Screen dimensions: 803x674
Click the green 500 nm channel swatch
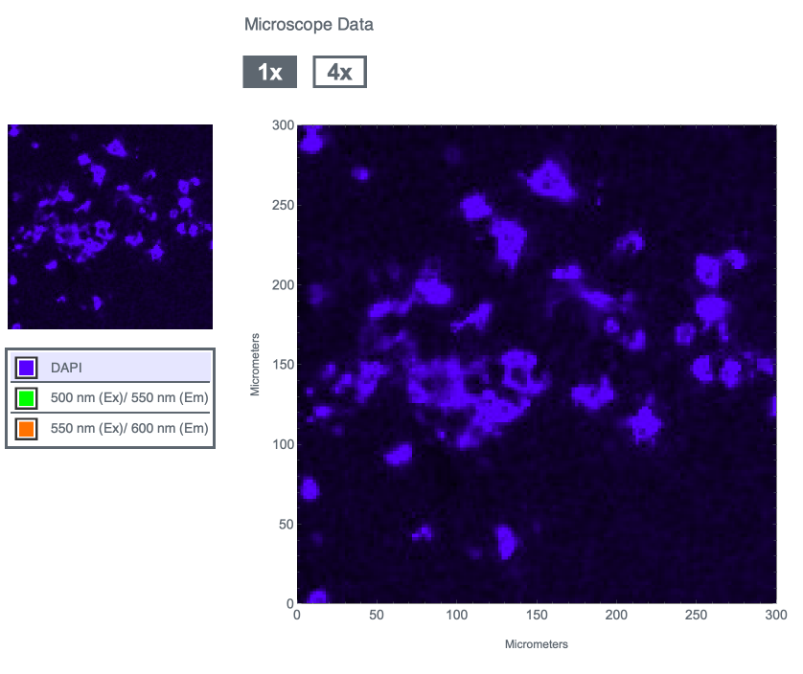click(x=26, y=398)
